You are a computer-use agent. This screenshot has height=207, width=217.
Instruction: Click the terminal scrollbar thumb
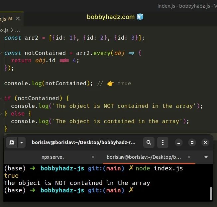click(211, 194)
